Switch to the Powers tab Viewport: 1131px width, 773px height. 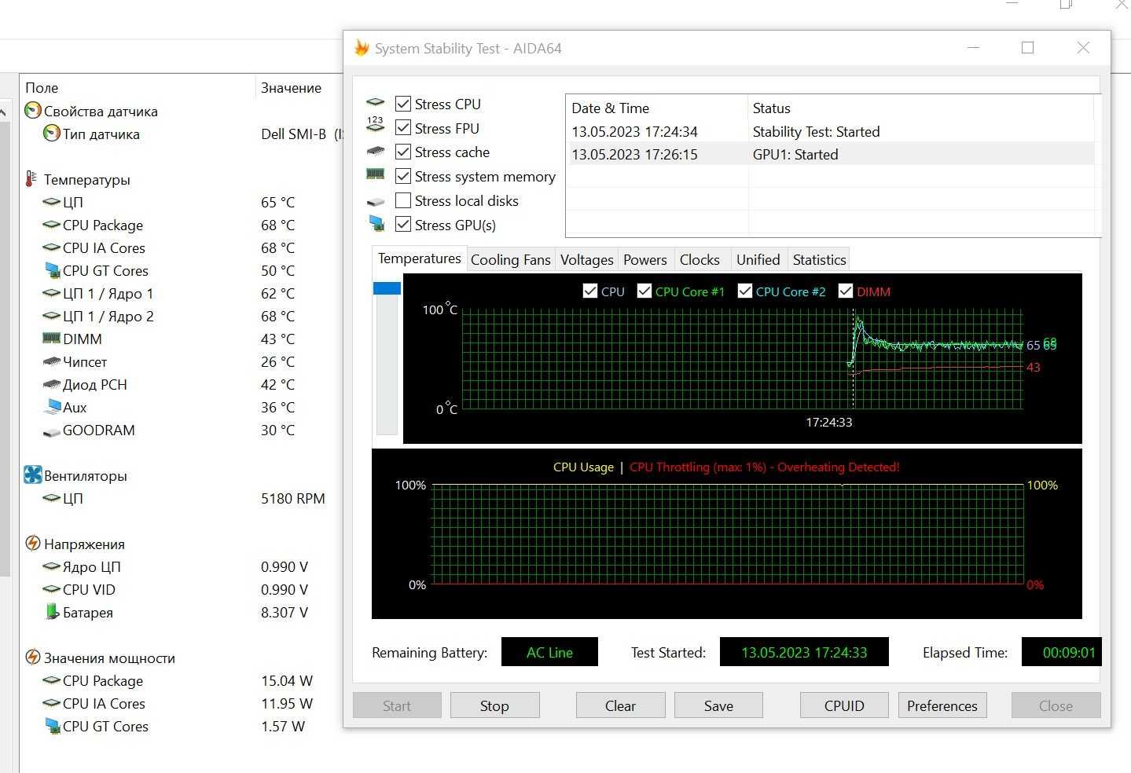[x=644, y=260]
